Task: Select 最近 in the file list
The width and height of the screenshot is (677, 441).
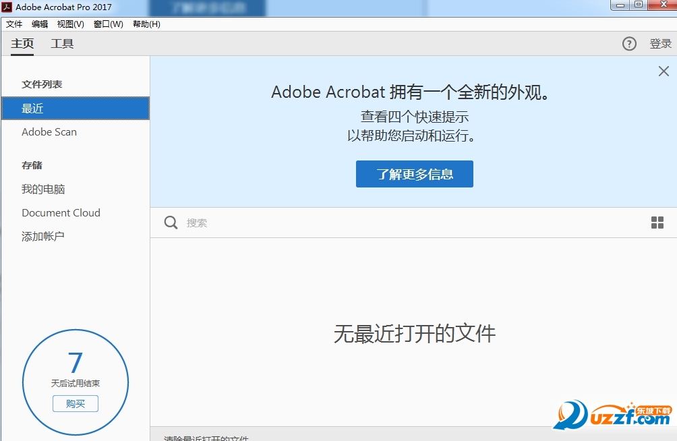Action: [x=75, y=109]
